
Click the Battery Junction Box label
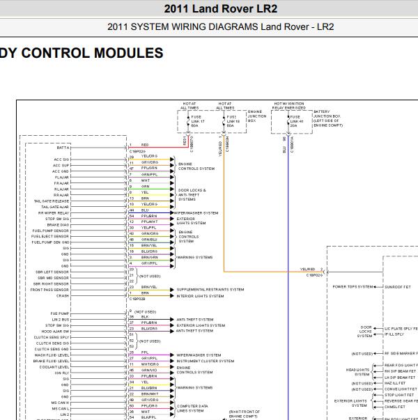328,118
